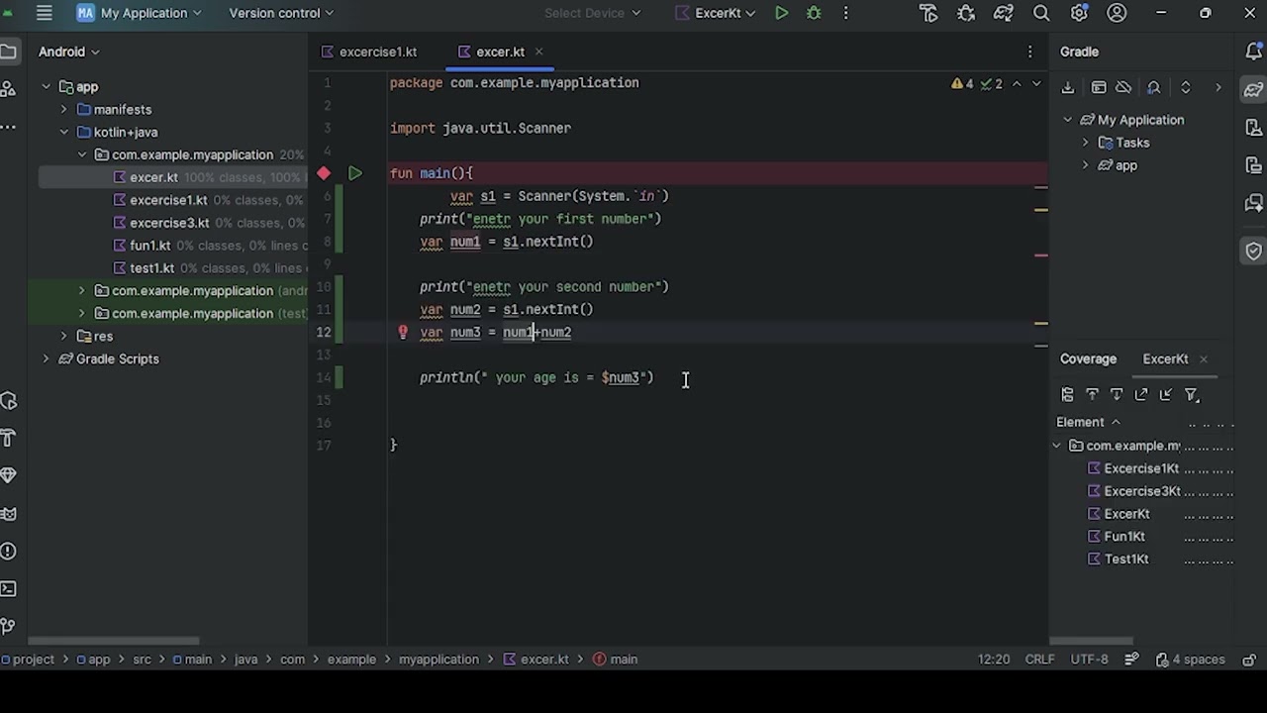1267x713 pixels.
Task: Start debugging with the bug icon
Action: pyautogui.click(x=814, y=13)
